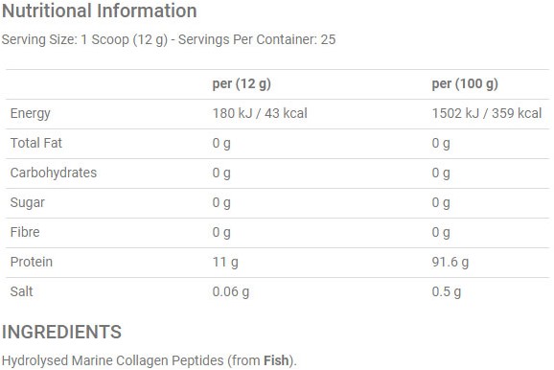This screenshot has width=554, height=370.
Task: Click the 1502 kJ / 359 kcal value
Action: pyautogui.click(x=487, y=113)
